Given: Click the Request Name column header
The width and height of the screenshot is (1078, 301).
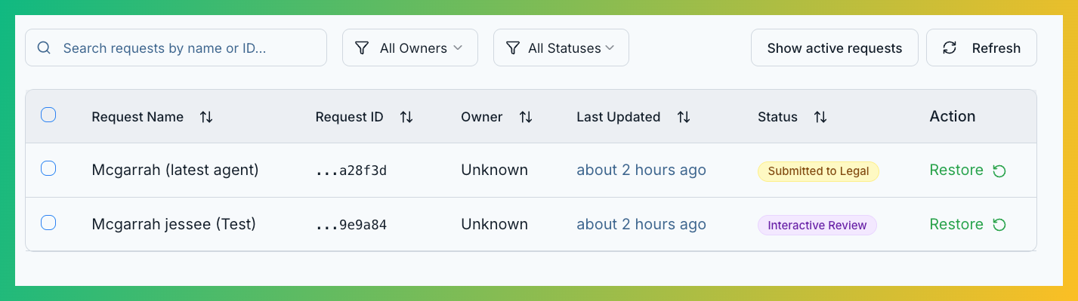Looking at the screenshot, I should pyautogui.click(x=137, y=117).
